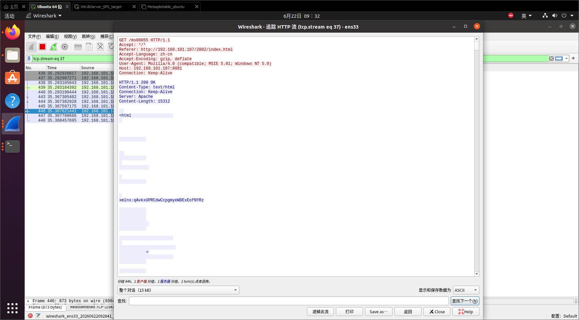Click into the 查找 search text field

tap(289, 301)
